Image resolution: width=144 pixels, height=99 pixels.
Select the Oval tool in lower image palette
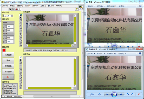pyautogui.click(x=21, y=85)
